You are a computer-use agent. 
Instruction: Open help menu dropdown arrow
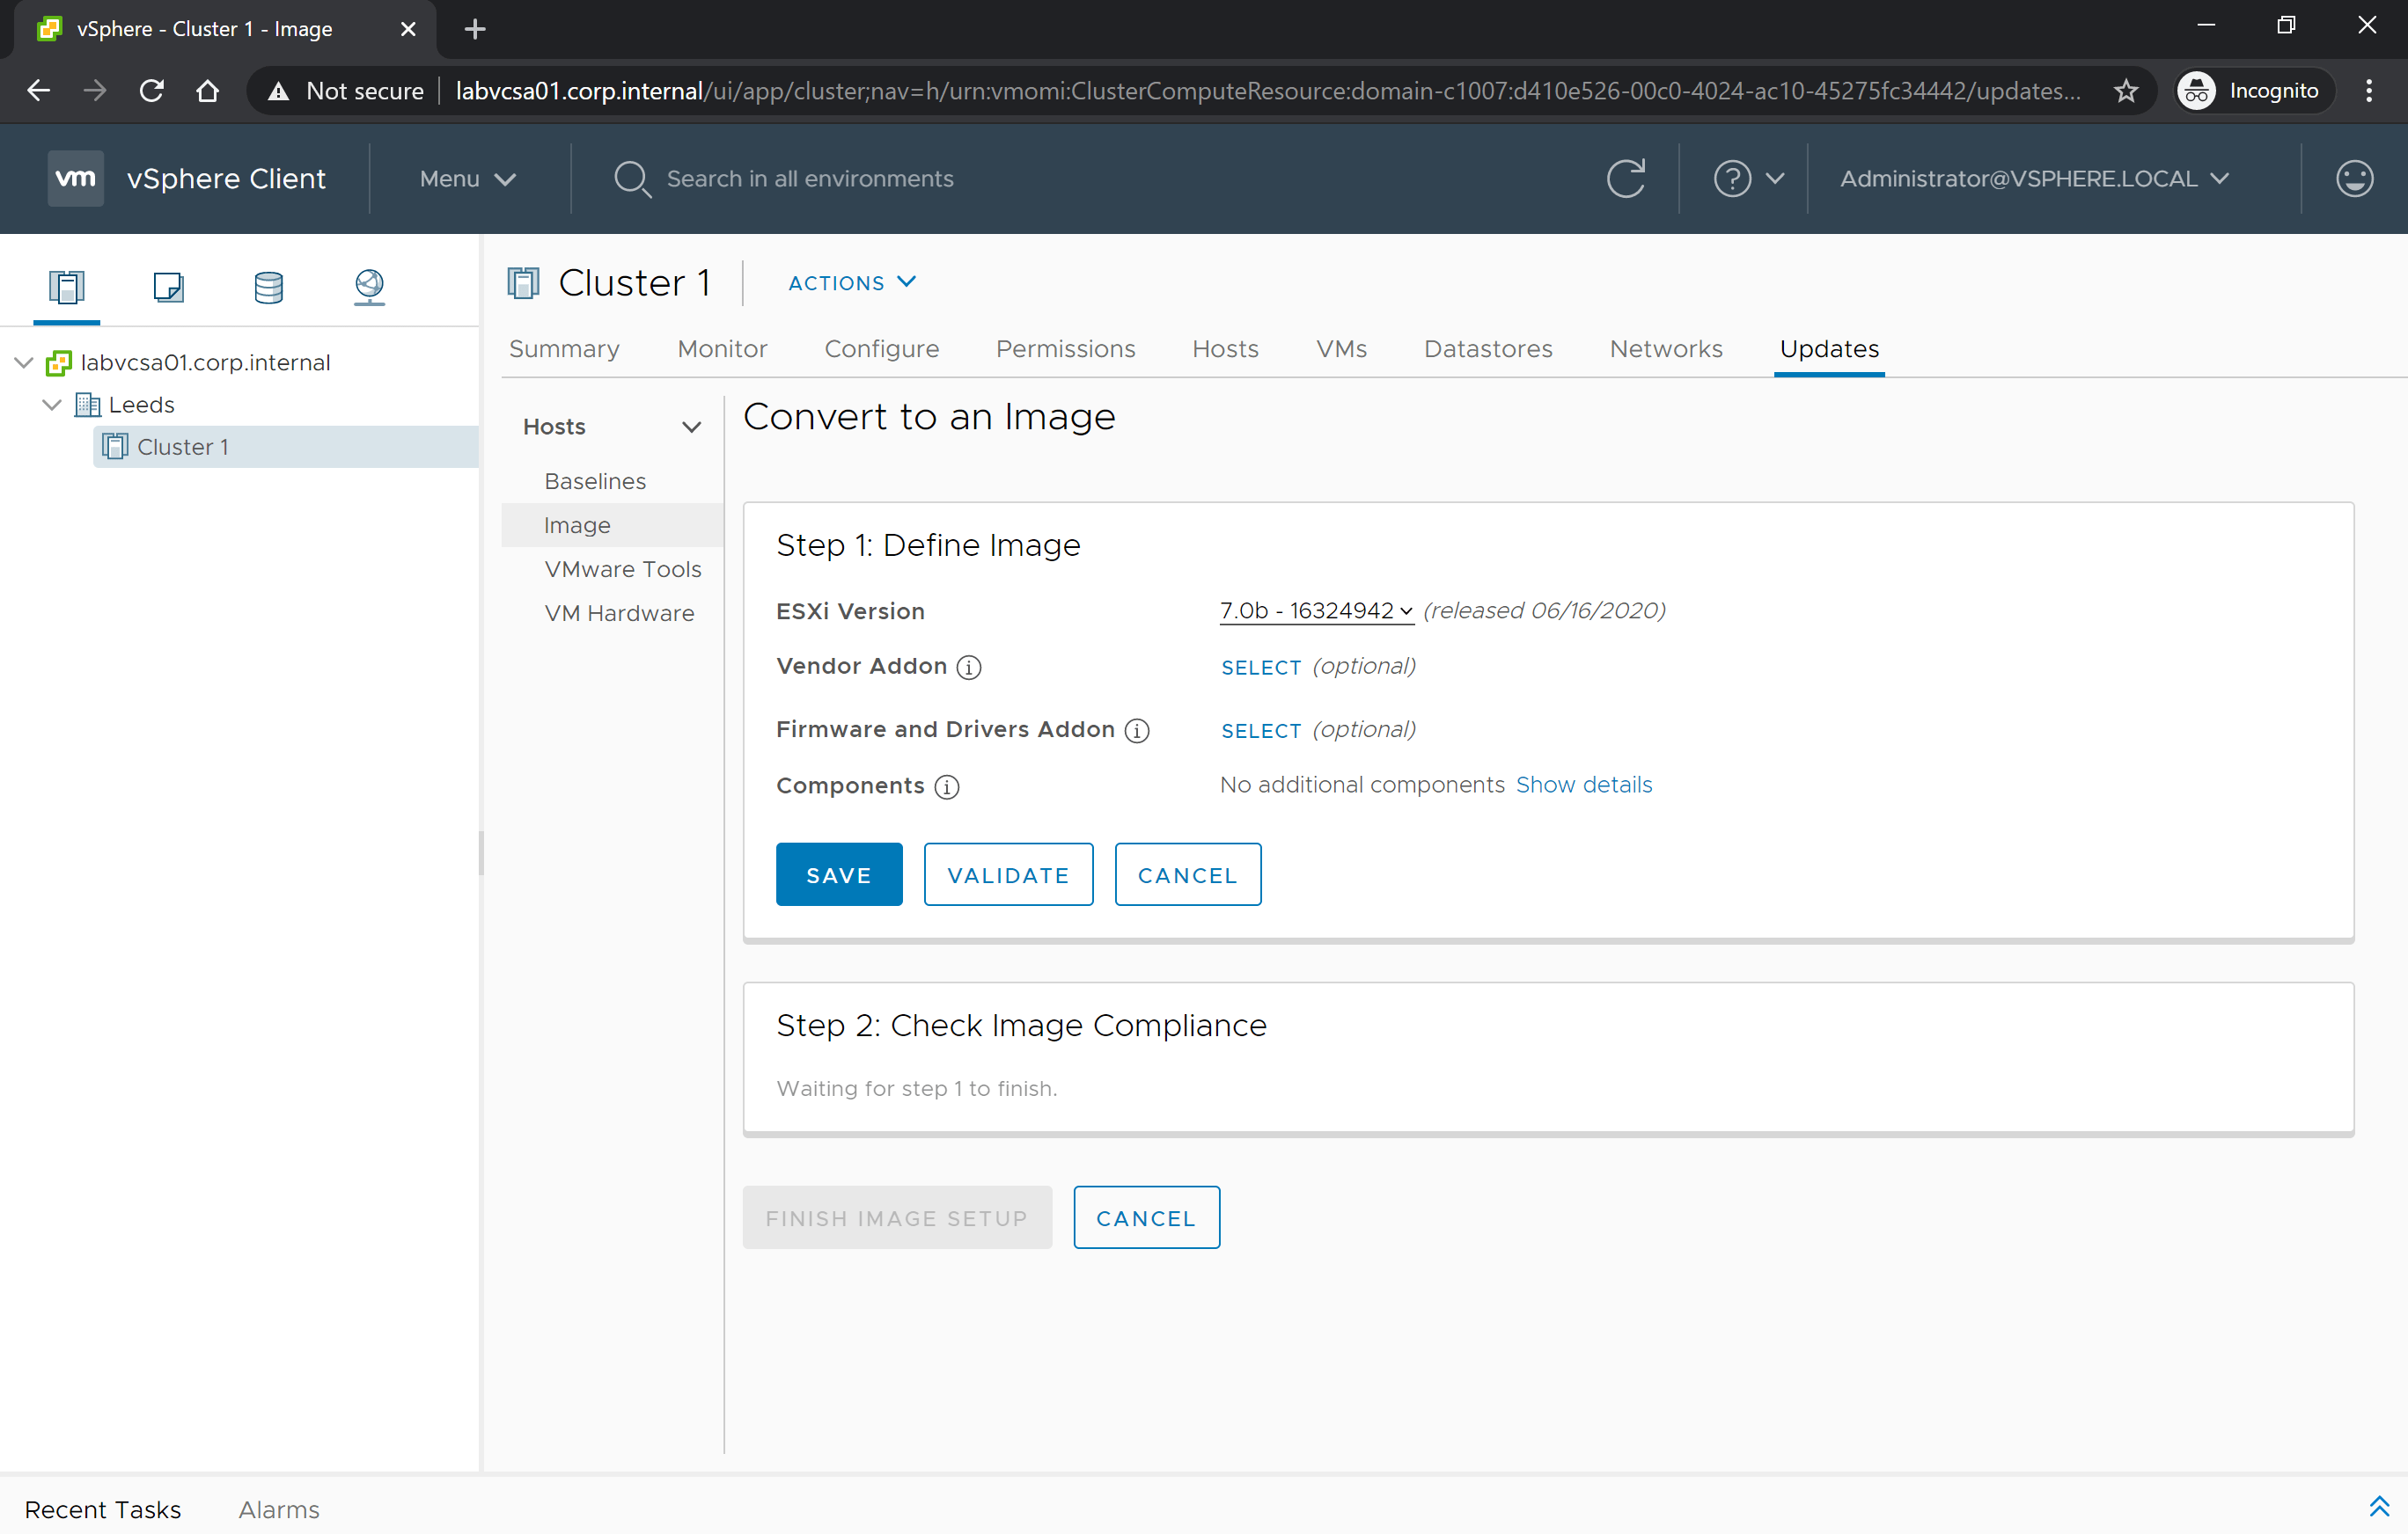(1775, 179)
